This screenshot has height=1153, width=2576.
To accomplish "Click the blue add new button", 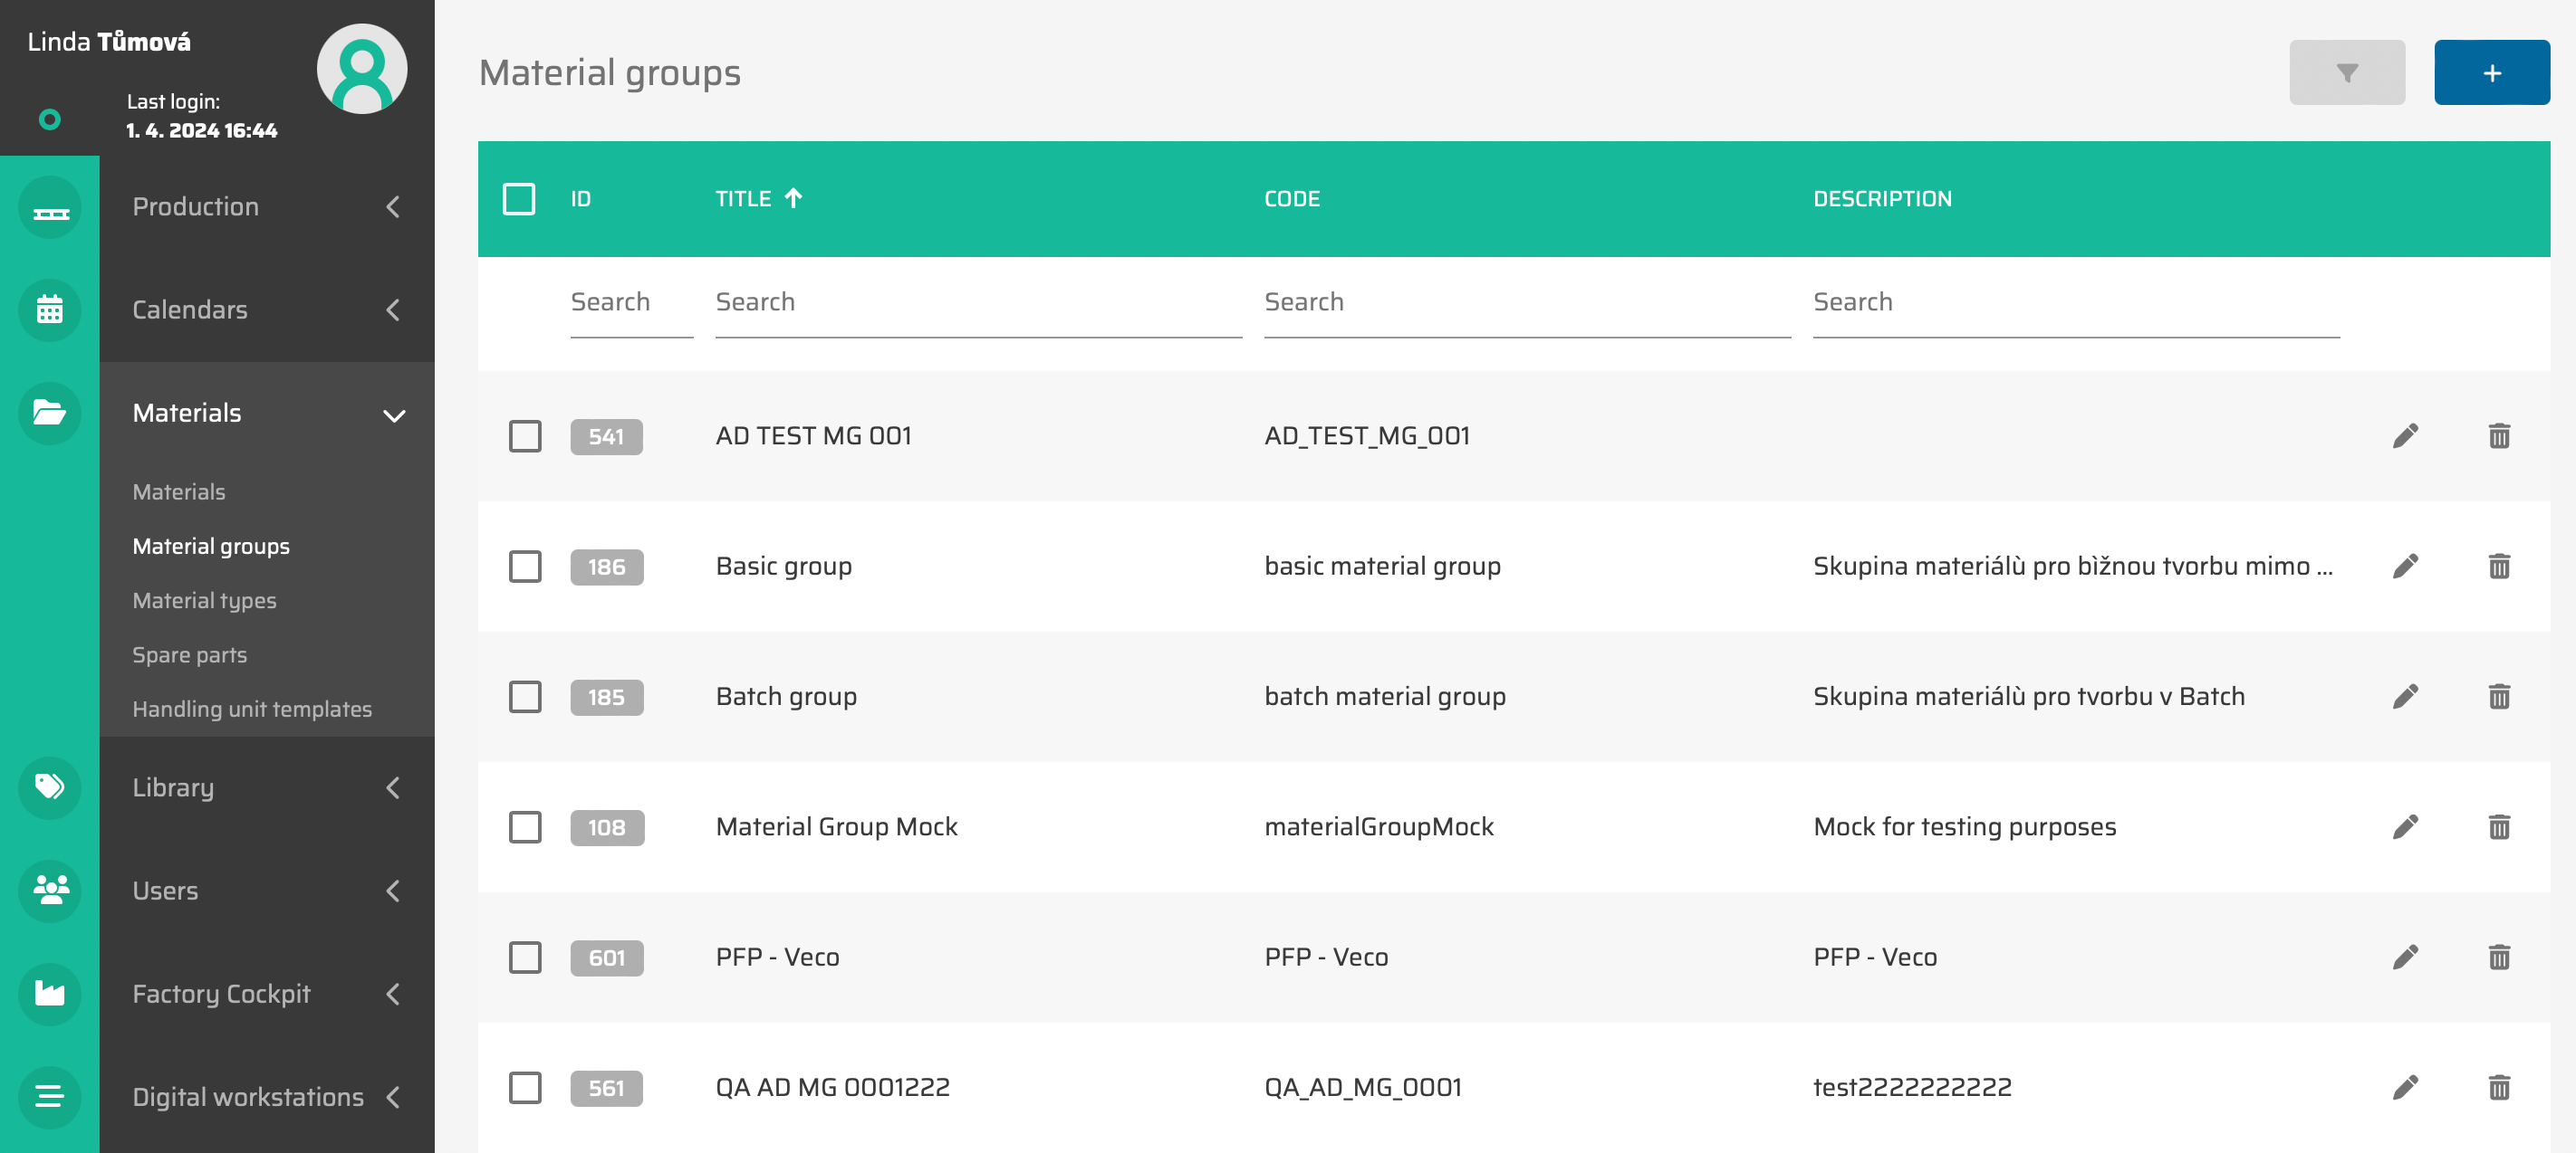I will coord(2491,73).
